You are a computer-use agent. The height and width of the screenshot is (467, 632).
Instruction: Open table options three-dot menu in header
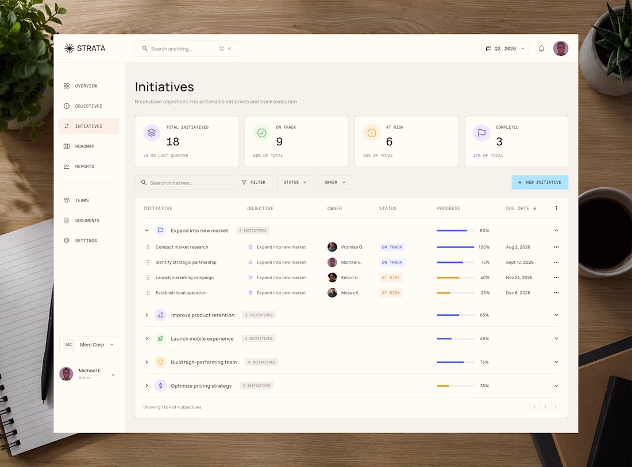(556, 209)
